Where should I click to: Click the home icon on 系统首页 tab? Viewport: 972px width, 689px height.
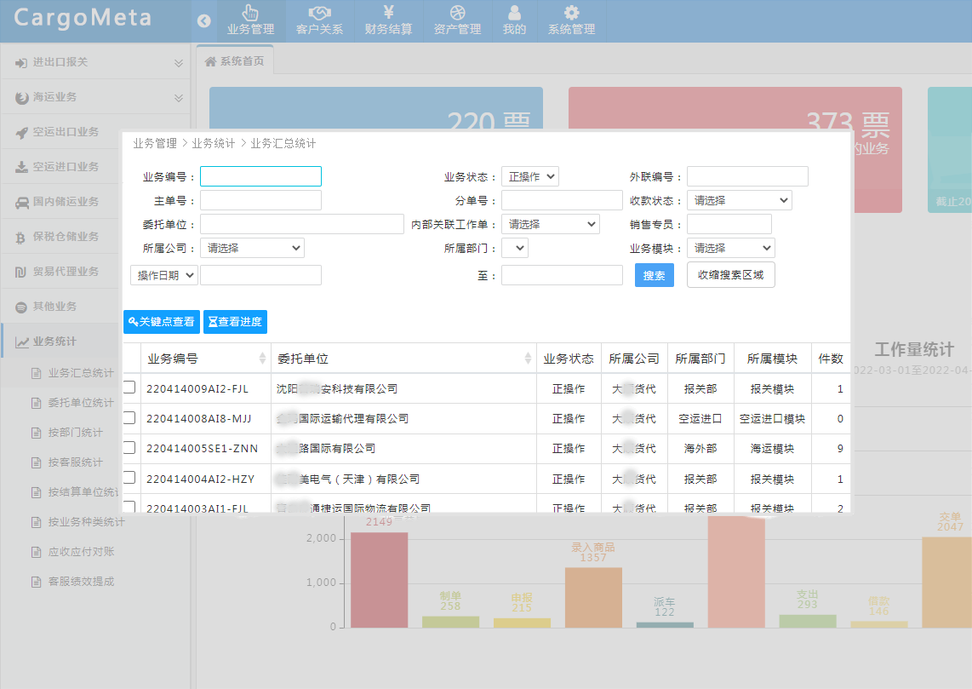[x=210, y=61]
